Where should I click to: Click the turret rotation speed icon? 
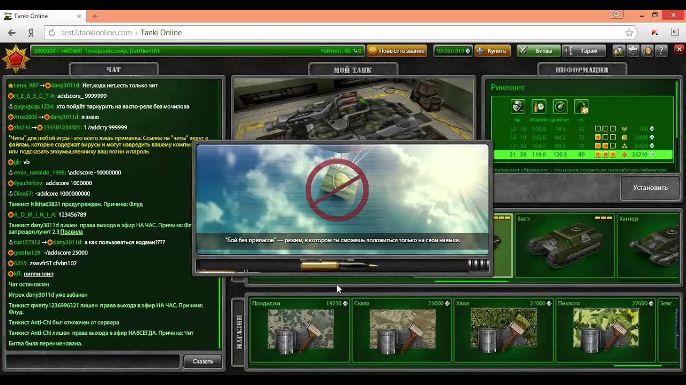point(560,106)
